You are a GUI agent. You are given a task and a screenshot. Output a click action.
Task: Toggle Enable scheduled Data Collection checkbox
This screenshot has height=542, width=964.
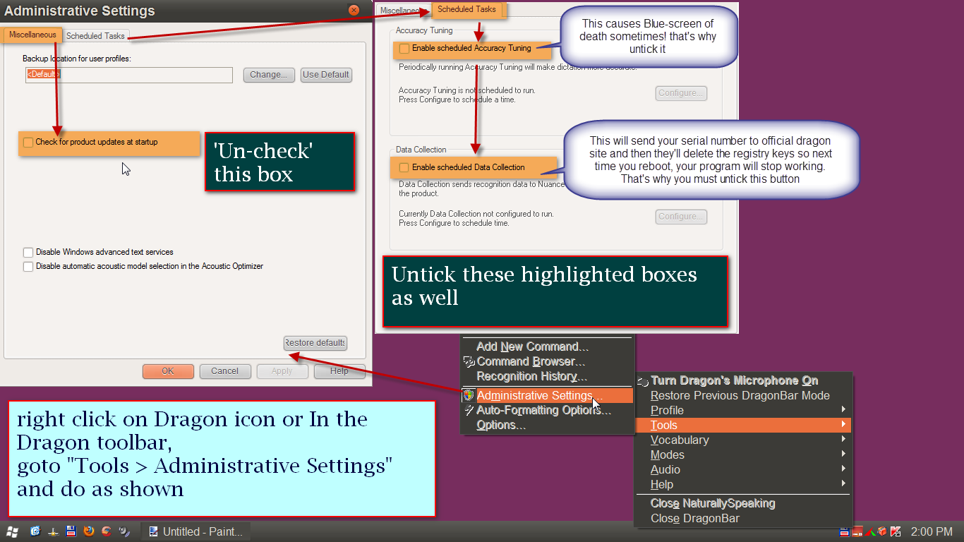pyautogui.click(x=404, y=167)
